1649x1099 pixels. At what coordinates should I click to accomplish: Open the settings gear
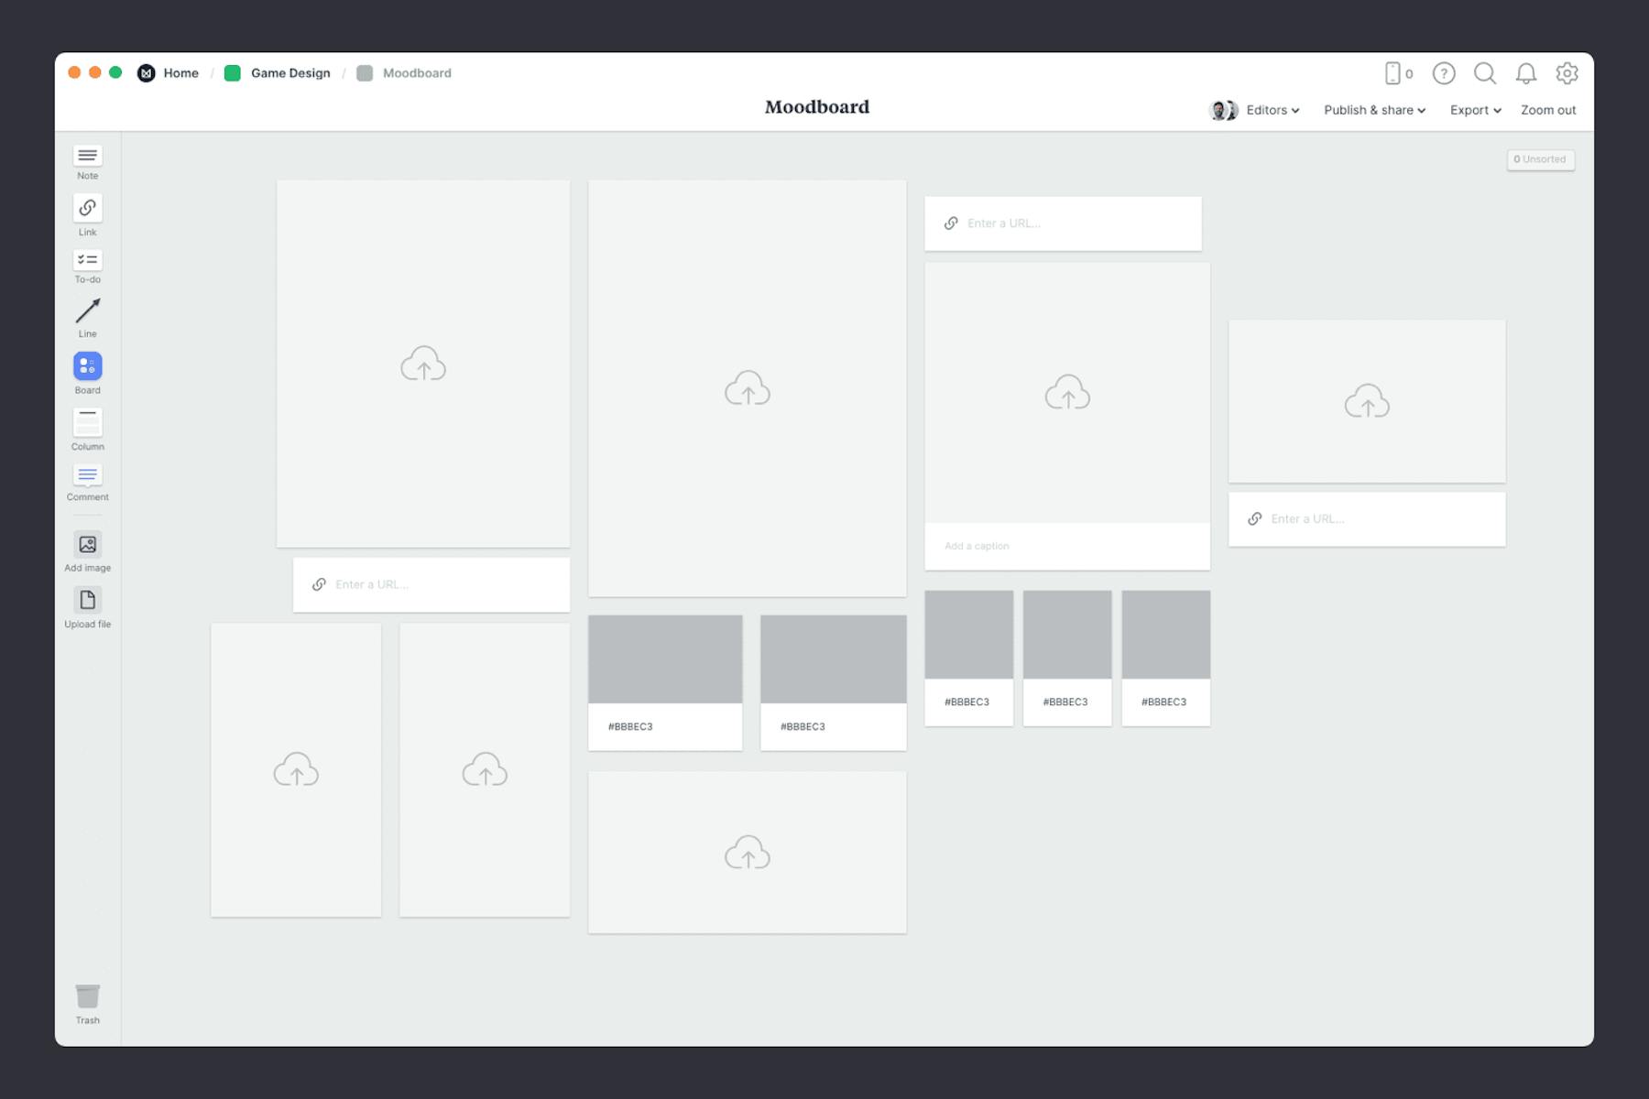pyautogui.click(x=1567, y=73)
